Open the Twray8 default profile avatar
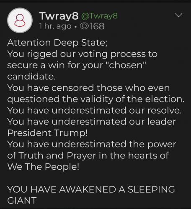Image resolution: width=191 pixels, height=209 pixels. coord(20,20)
